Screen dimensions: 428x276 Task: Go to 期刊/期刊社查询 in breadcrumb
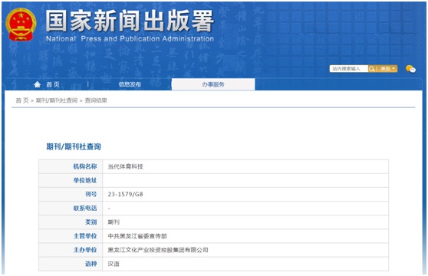point(57,100)
